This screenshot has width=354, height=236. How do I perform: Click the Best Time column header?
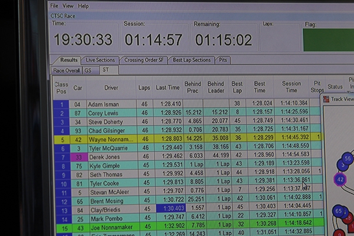[260, 87]
